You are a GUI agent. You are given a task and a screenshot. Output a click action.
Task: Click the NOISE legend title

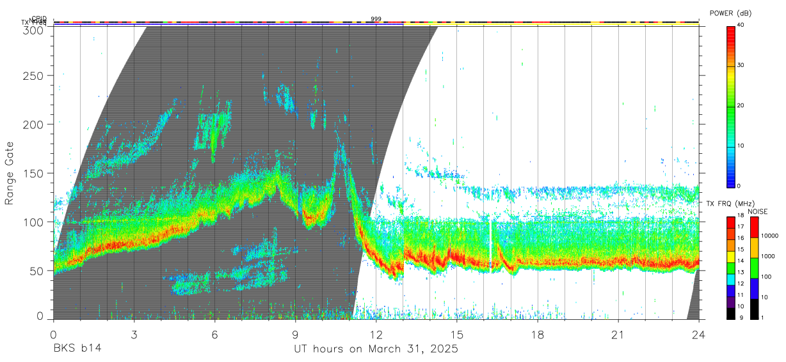[758, 211]
